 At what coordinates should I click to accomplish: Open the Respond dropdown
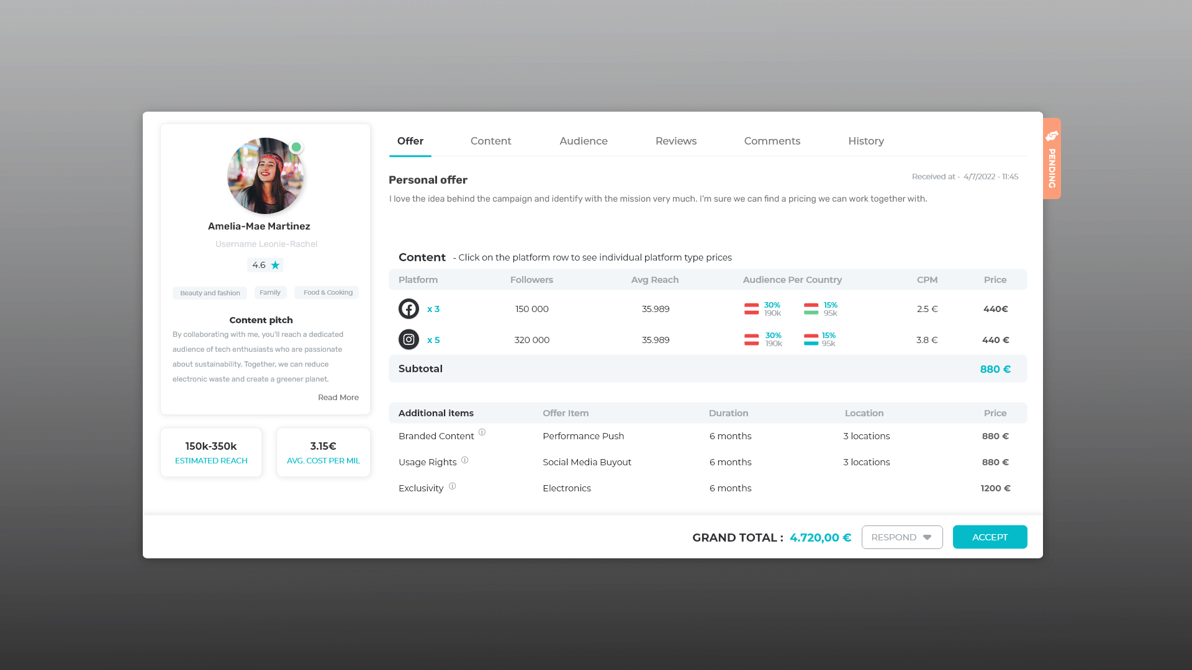901,537
